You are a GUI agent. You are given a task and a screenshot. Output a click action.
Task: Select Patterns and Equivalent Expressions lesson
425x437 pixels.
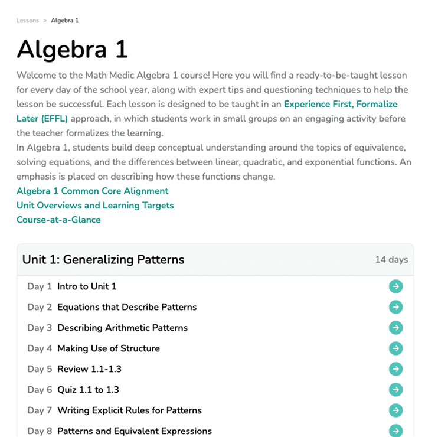point(135,431)
